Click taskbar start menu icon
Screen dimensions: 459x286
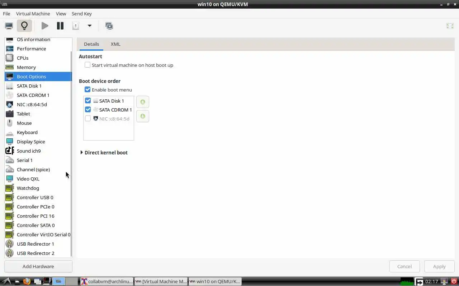click(7, 281)
